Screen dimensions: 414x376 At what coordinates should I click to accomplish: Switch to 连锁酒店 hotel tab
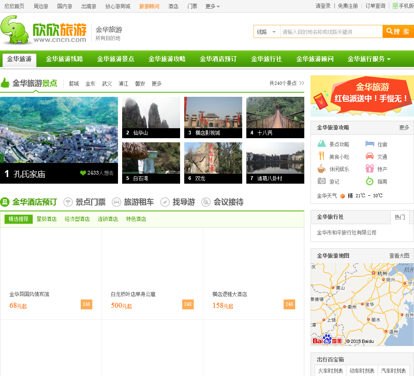(x=108, y=219)
